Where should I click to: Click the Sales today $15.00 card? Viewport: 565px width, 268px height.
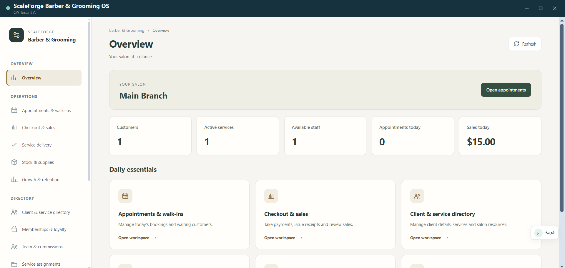click(x=500, y=136)
